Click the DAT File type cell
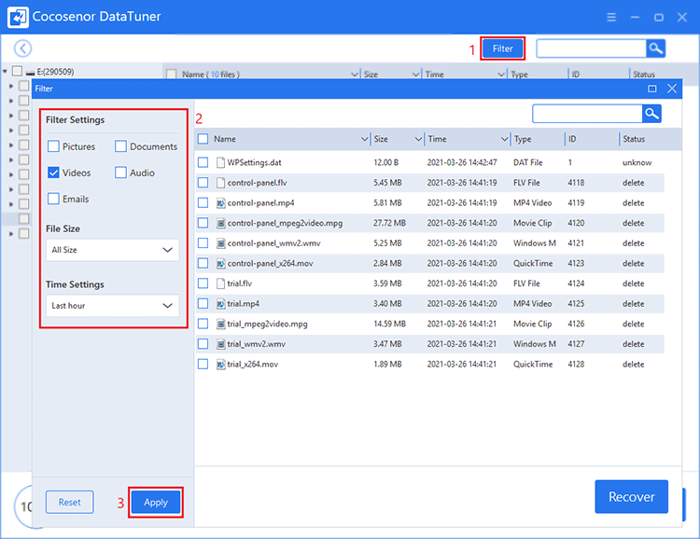Screen dimensions: 700x539 pos(527,162)
